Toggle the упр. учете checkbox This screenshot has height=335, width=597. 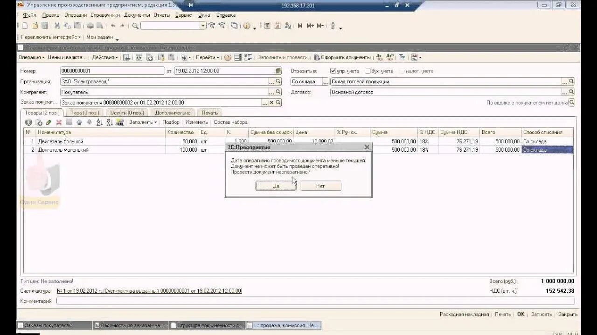point(333,71)
